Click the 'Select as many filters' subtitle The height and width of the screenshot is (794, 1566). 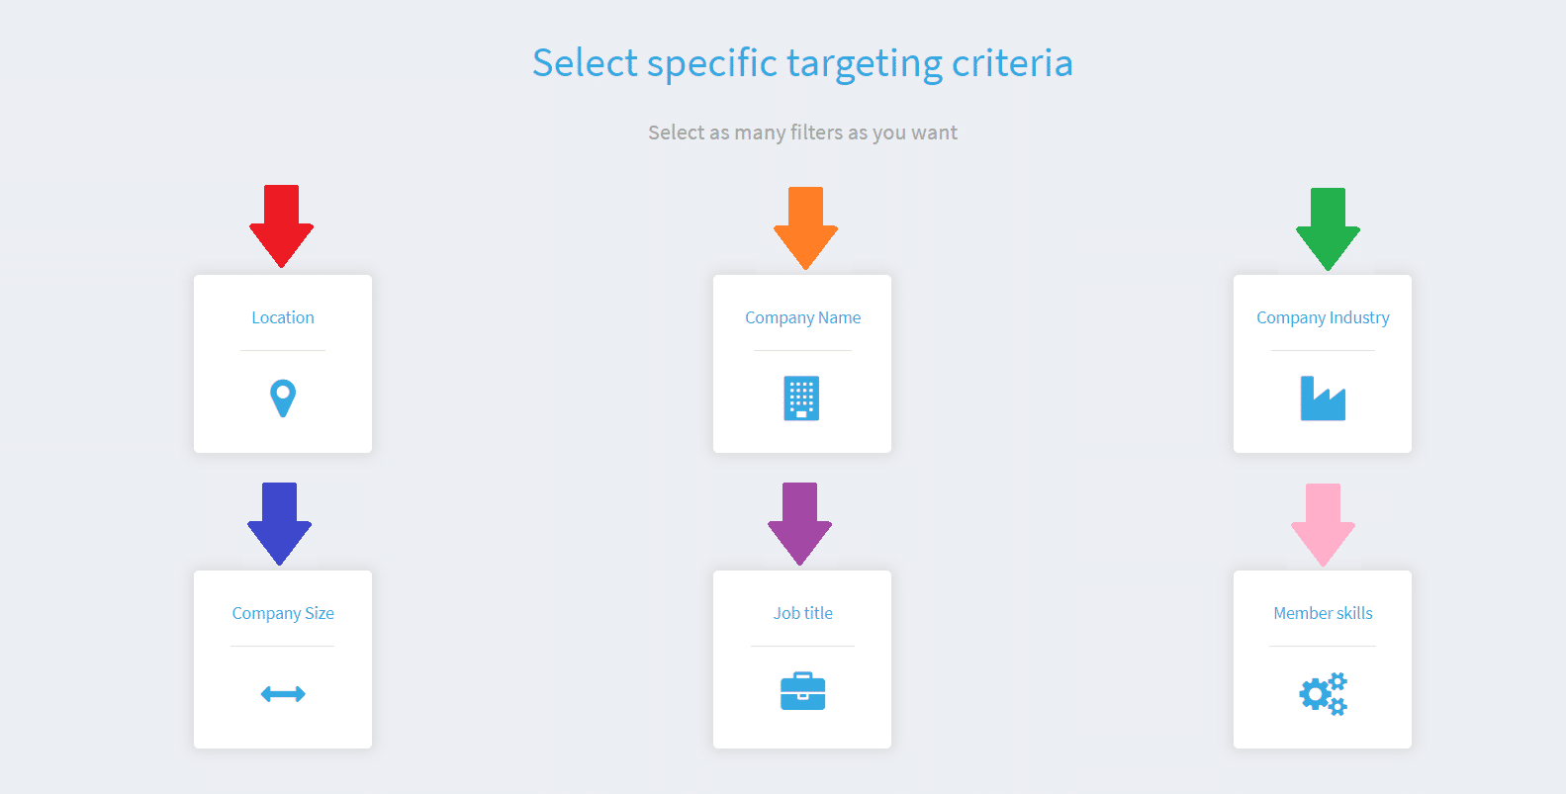[802, 132]
